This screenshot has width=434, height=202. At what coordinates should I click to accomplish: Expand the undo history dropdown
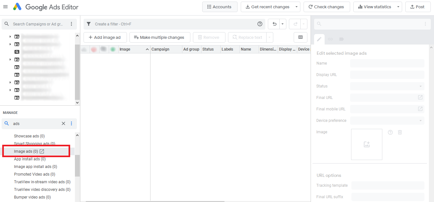coord(283,24)
